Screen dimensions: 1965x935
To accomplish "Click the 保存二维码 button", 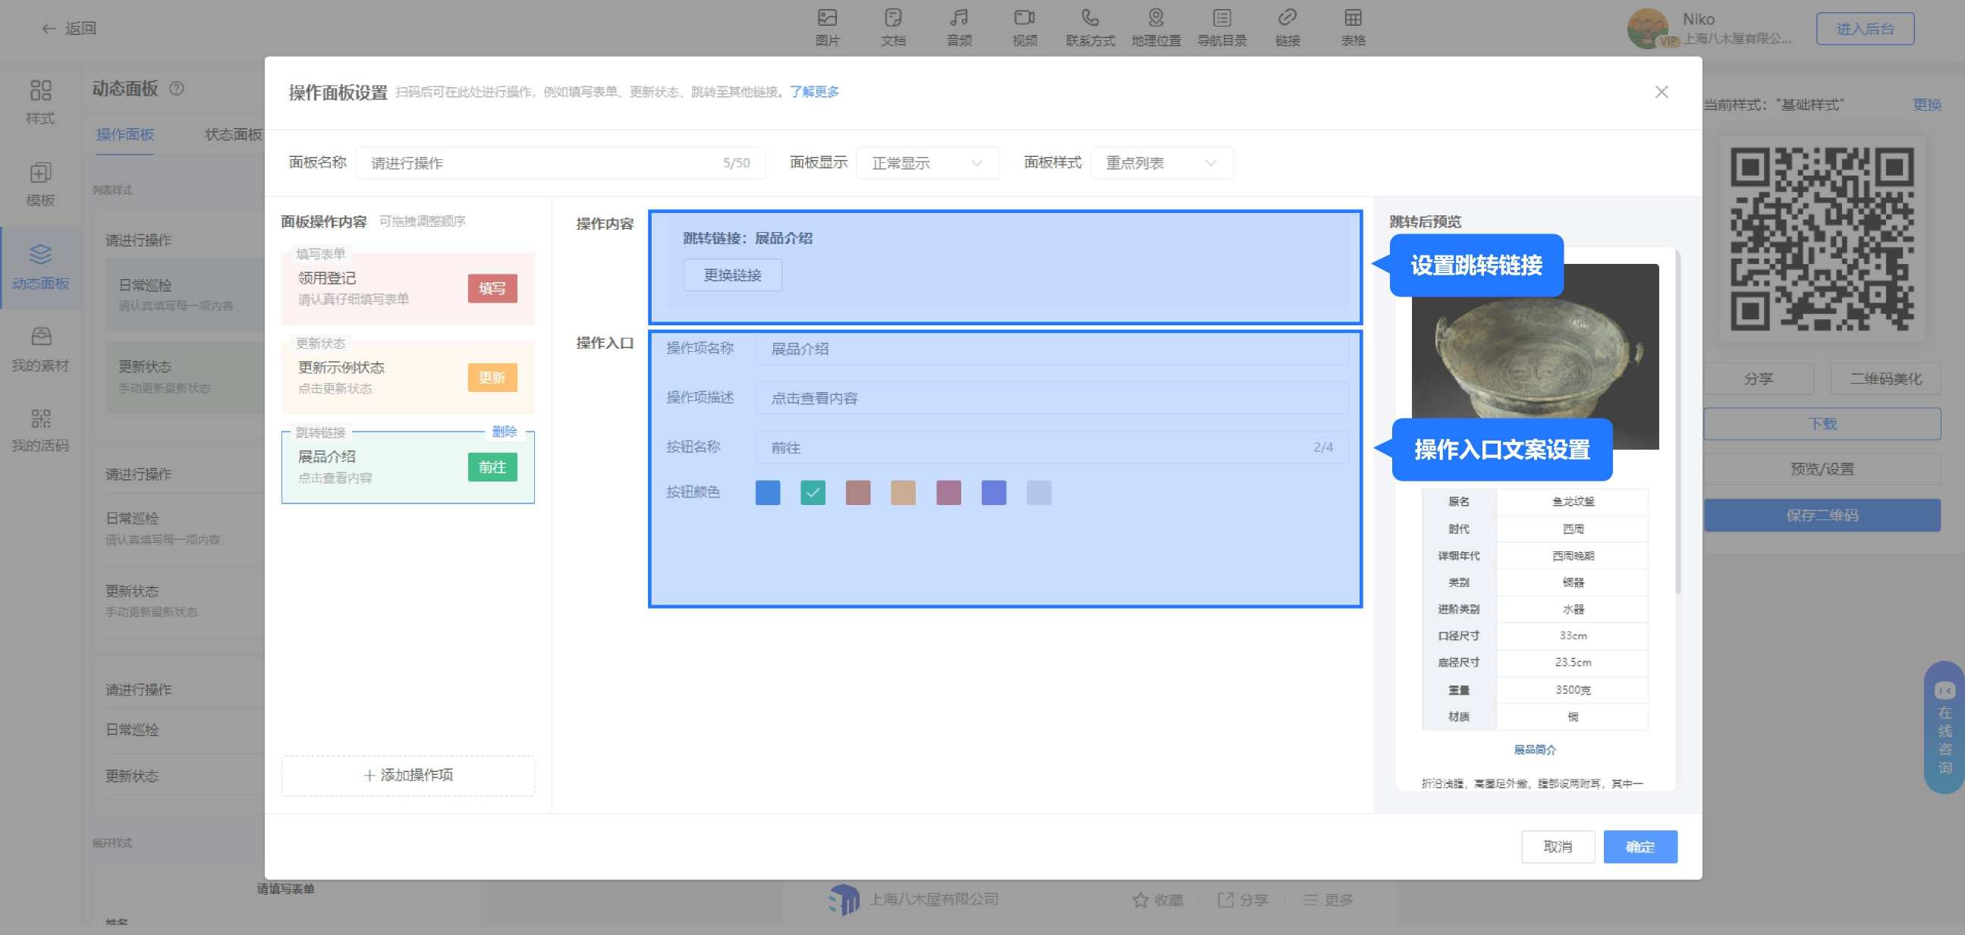I will [x=1822, y=516].
